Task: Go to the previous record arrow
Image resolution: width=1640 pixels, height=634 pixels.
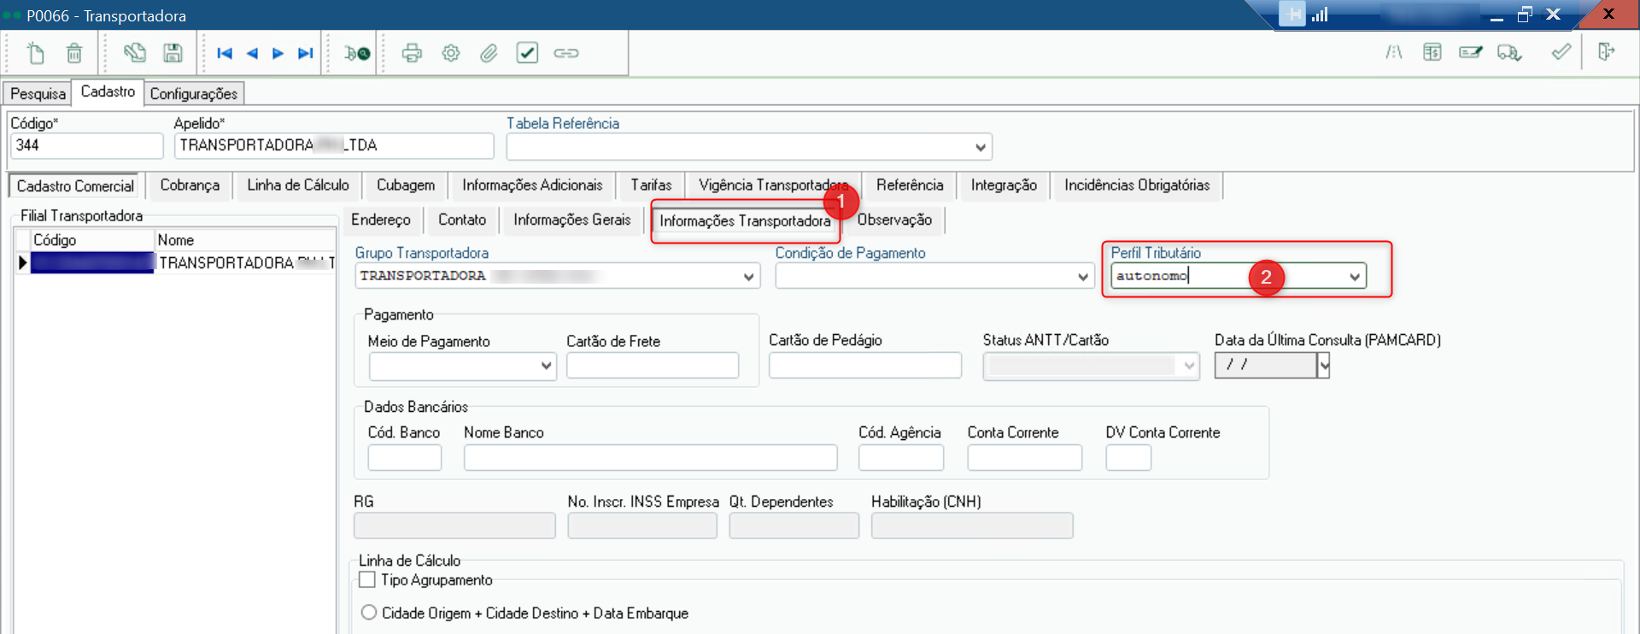Action: (252, 53)
